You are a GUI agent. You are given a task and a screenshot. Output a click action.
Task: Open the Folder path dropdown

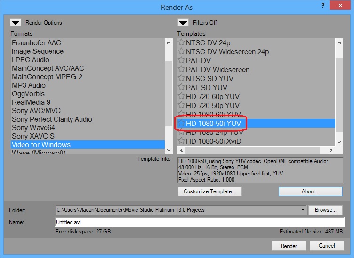[302, 210]
